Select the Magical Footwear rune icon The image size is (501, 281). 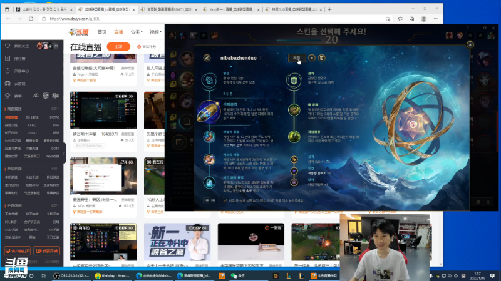click(209, 136)
